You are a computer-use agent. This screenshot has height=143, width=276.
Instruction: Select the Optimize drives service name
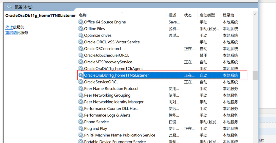coord(98,35)
